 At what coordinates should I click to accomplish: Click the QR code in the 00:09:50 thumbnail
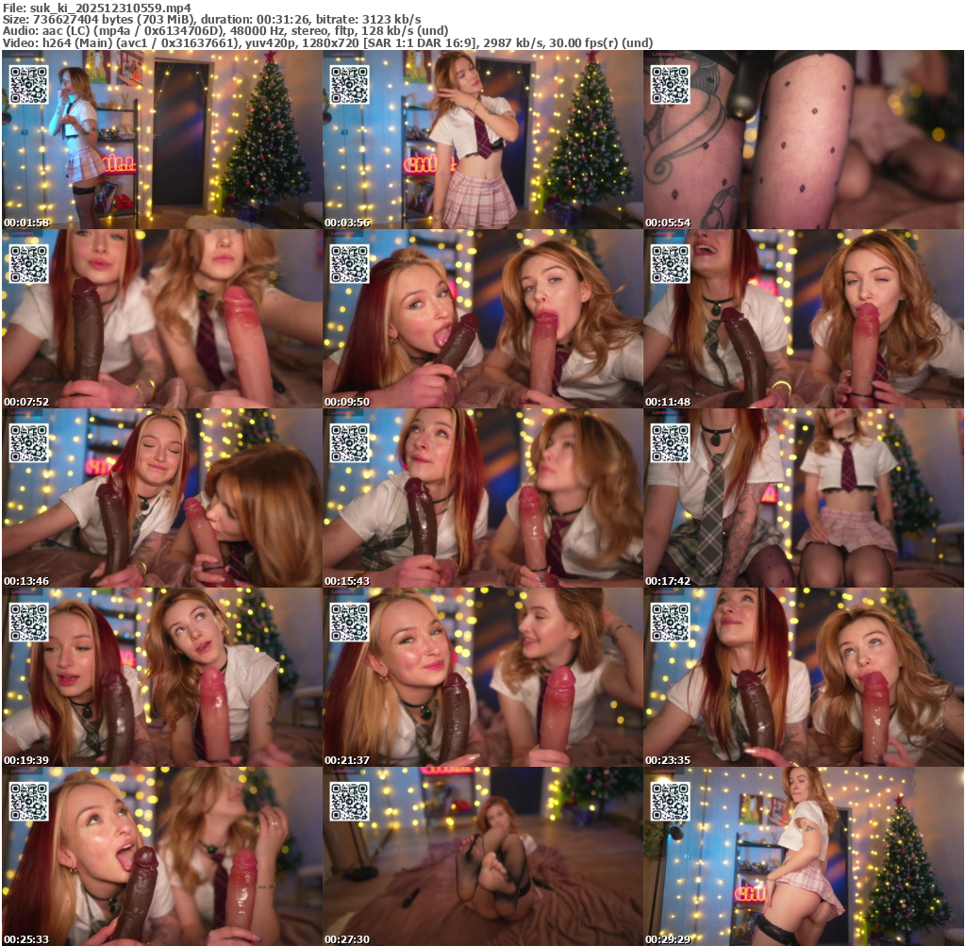pos(350,264)
